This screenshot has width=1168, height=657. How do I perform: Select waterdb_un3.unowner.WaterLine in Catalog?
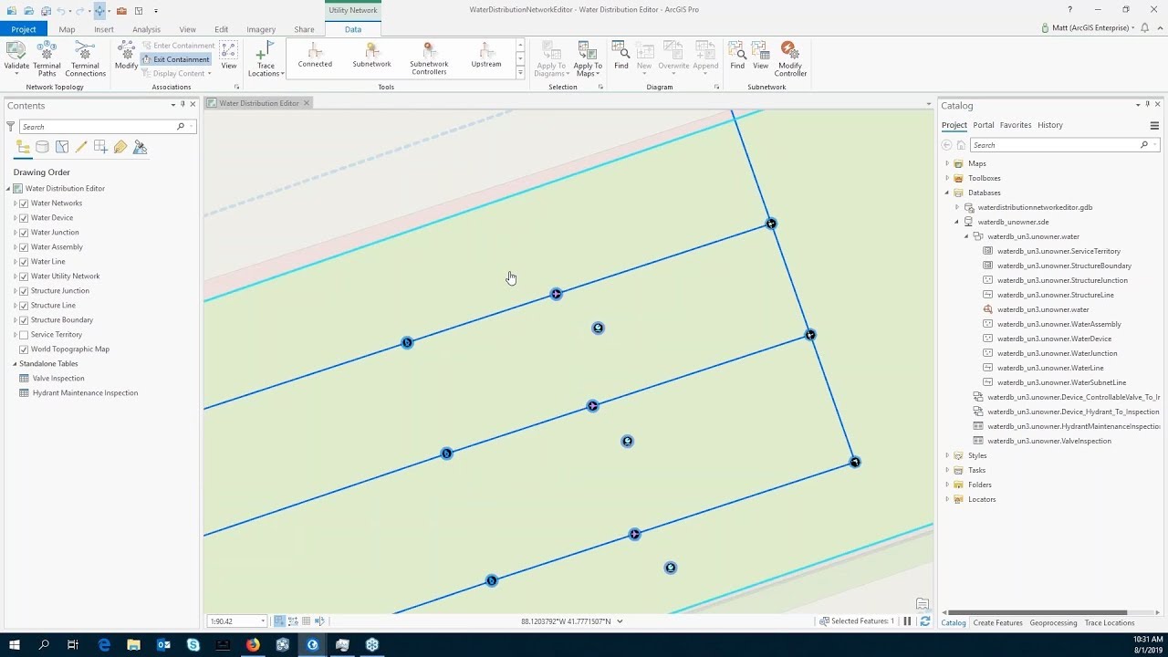(1050, 368)
